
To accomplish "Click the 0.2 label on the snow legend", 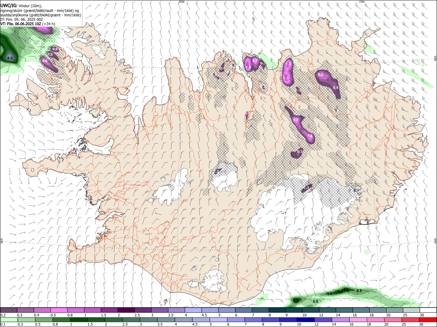I will pos(3,315).
